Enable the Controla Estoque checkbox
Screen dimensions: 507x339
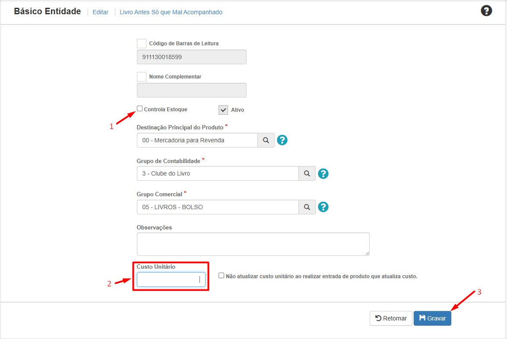(x=140, y=109)
